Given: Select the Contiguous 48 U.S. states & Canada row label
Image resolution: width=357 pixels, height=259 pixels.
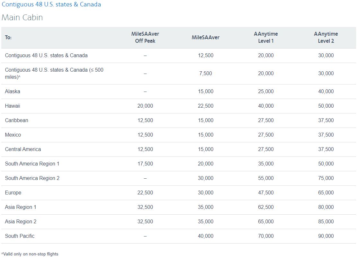Looking at the screenshot, I should [x=46, y=55].
